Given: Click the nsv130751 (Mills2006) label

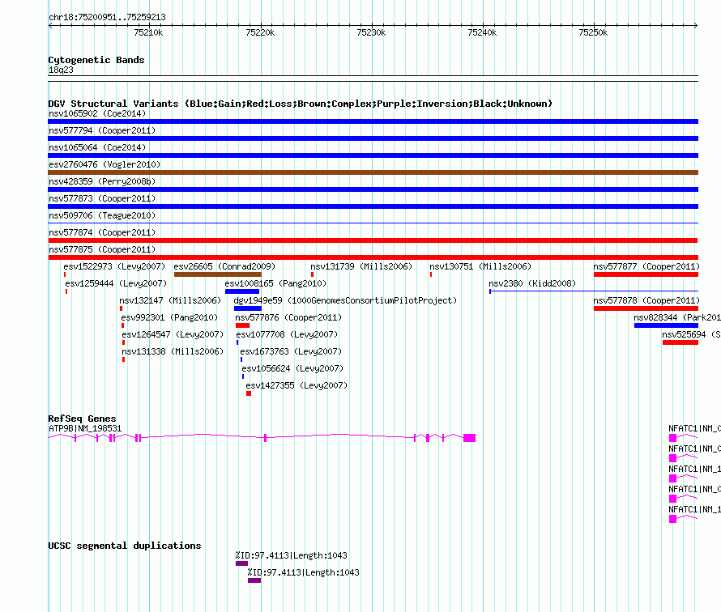Looking at the screenshot, I should pos(480,266).
